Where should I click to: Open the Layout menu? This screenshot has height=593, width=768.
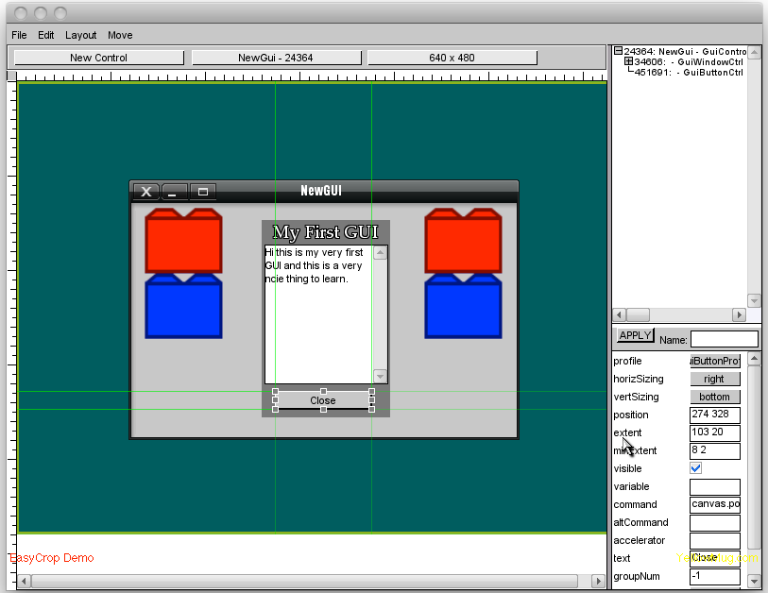tap(80, 35)
